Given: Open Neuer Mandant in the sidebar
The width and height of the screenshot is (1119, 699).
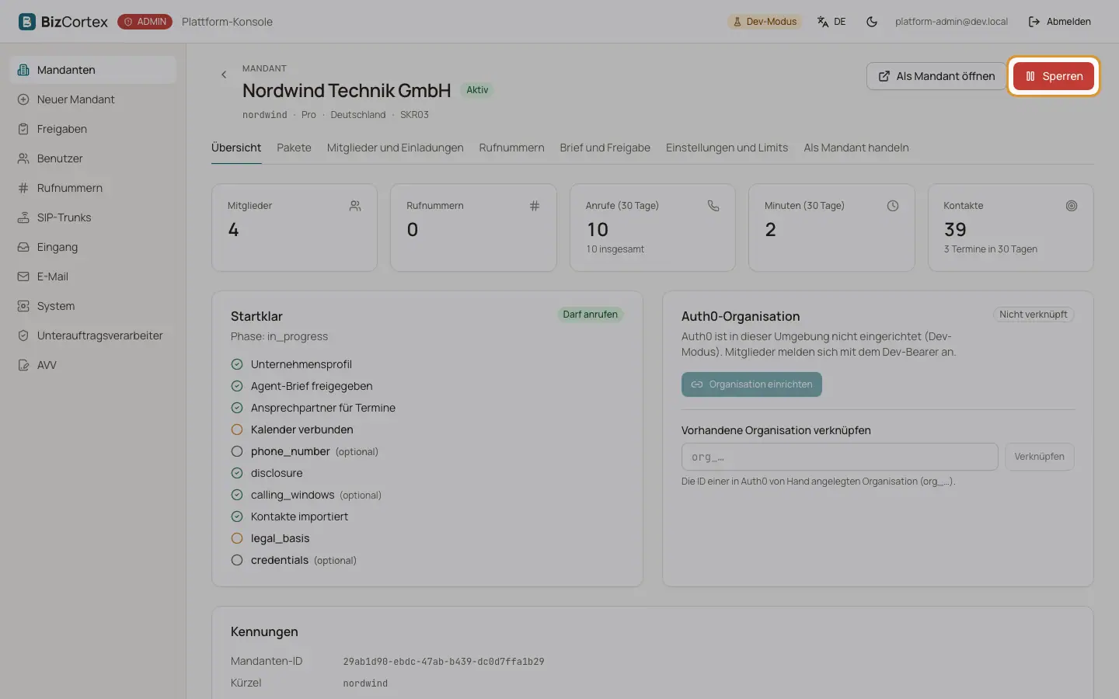Looking at the screenshot, I should (93, 99).
